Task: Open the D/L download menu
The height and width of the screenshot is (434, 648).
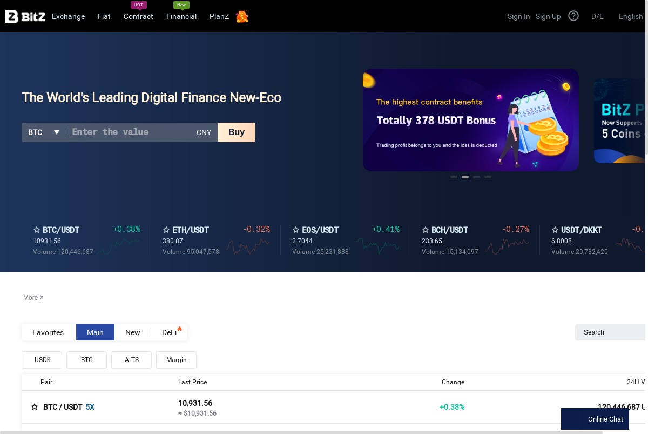Action: coord(597,16)
